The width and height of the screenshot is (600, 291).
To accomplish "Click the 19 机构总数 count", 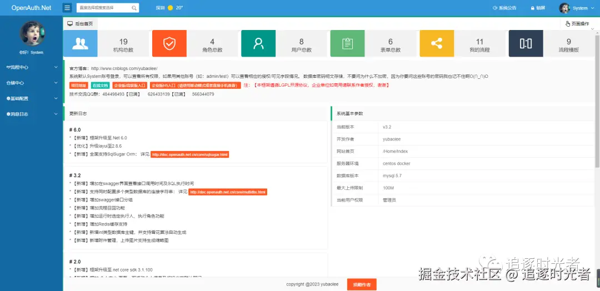I will (x=123, y=42).
